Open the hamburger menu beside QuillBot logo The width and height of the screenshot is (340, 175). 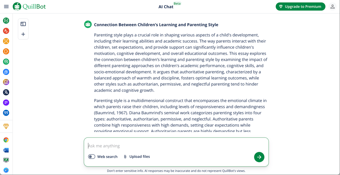6,7
